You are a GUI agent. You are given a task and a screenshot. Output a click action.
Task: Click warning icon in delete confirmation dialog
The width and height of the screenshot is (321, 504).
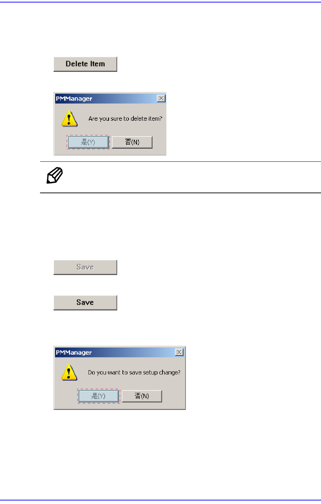pos(69,119)
